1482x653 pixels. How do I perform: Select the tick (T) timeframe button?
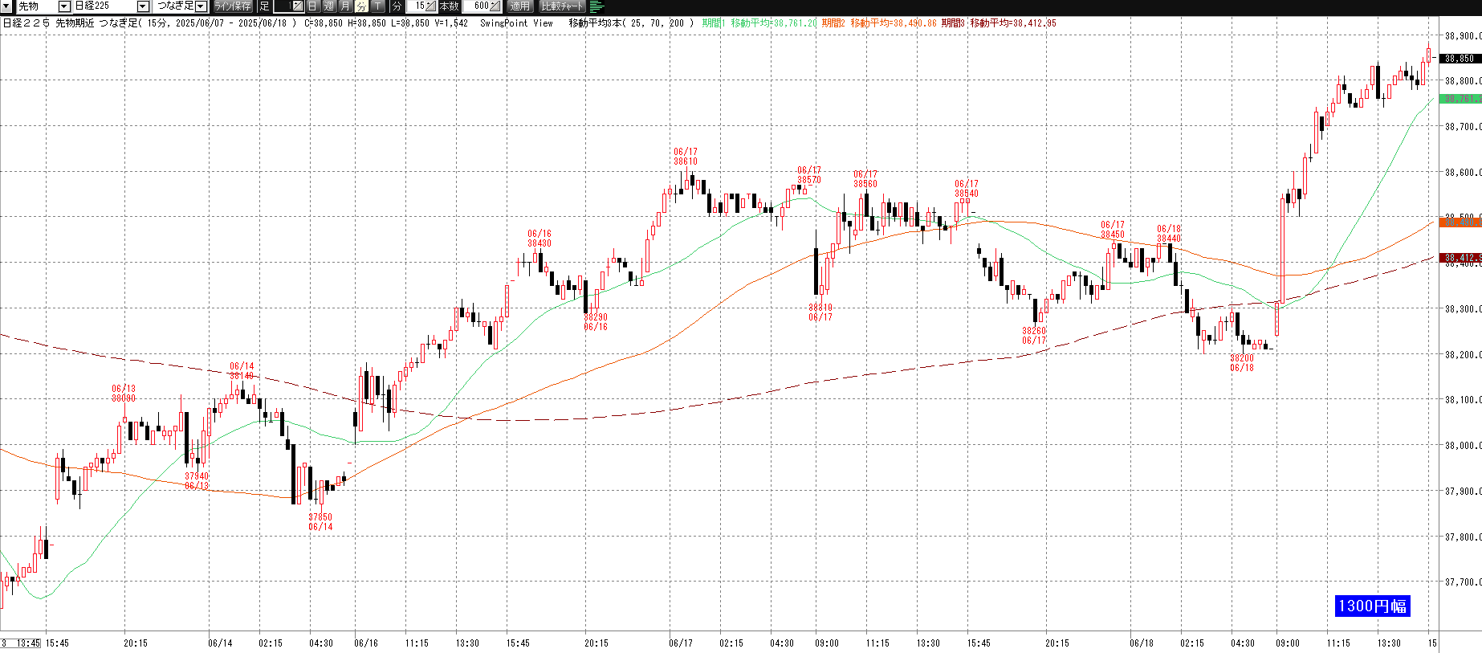point(377,6)
